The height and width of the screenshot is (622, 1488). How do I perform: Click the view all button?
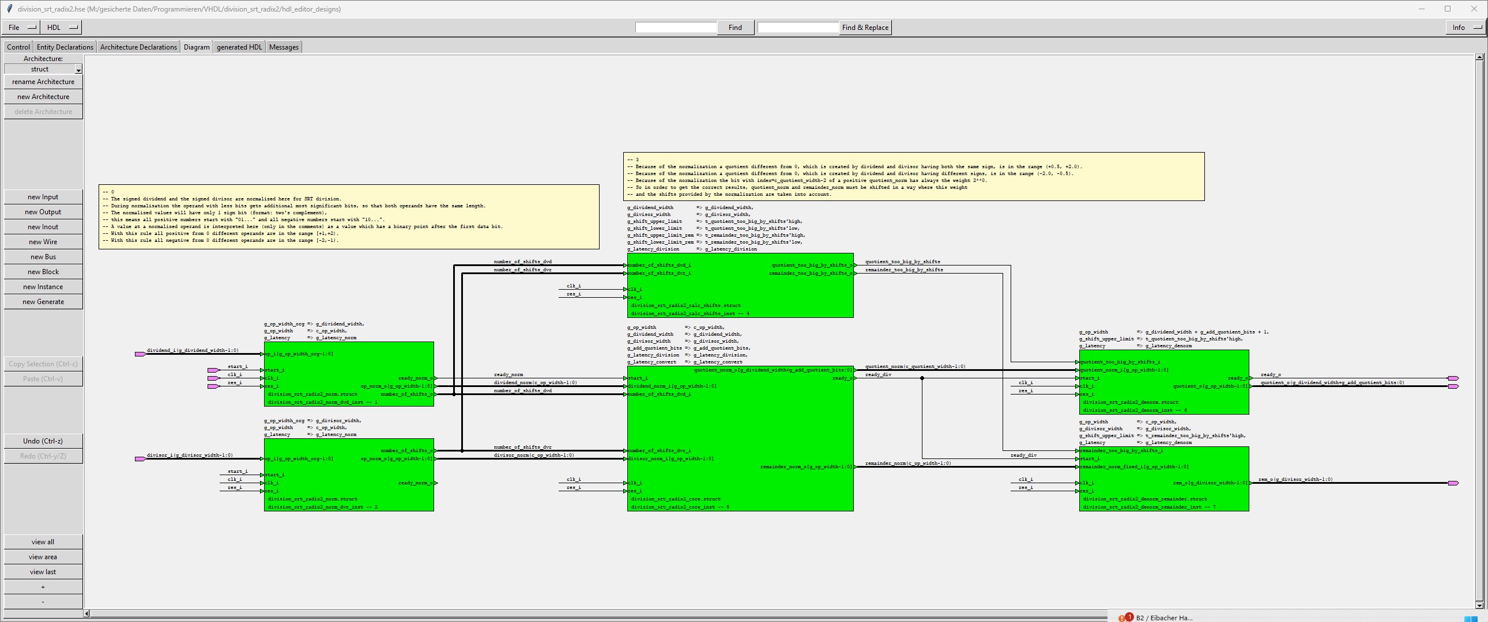click(43, 542)
